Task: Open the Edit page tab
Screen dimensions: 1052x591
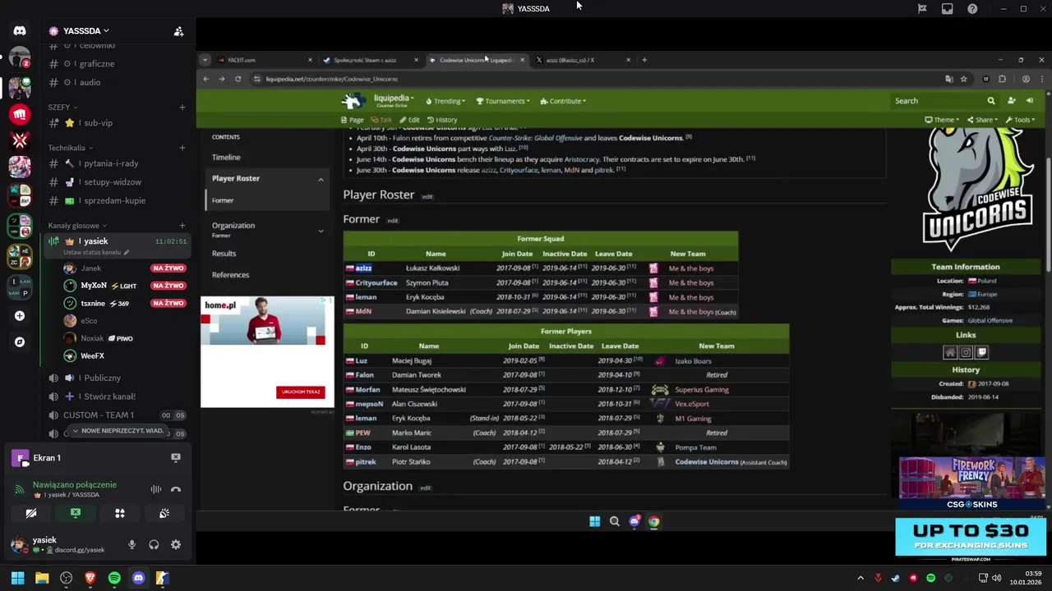Action: pos(408,120)
